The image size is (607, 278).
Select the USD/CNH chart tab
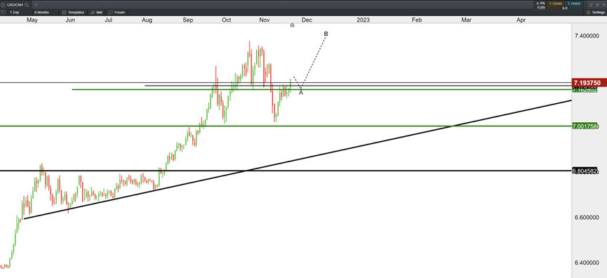click(x=15, y=5)
